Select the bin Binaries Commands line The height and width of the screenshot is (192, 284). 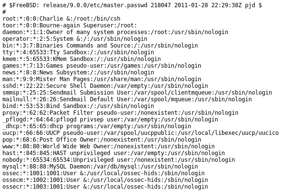coord(100,46)
